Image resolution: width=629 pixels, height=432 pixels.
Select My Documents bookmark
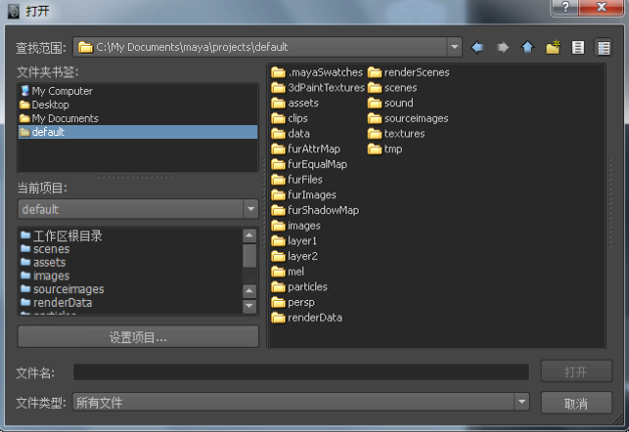138,118
